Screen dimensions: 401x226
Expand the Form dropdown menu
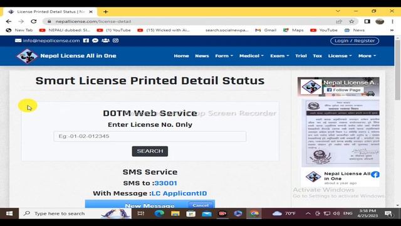(x=224, y=56)
